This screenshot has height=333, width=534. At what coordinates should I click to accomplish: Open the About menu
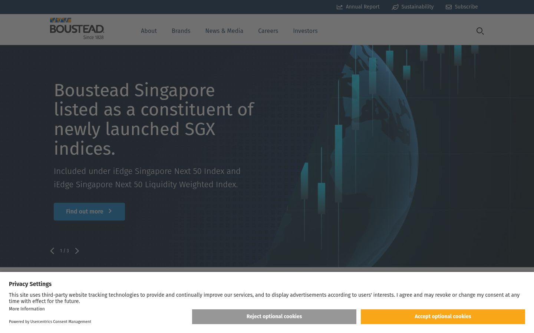[149, 31]
